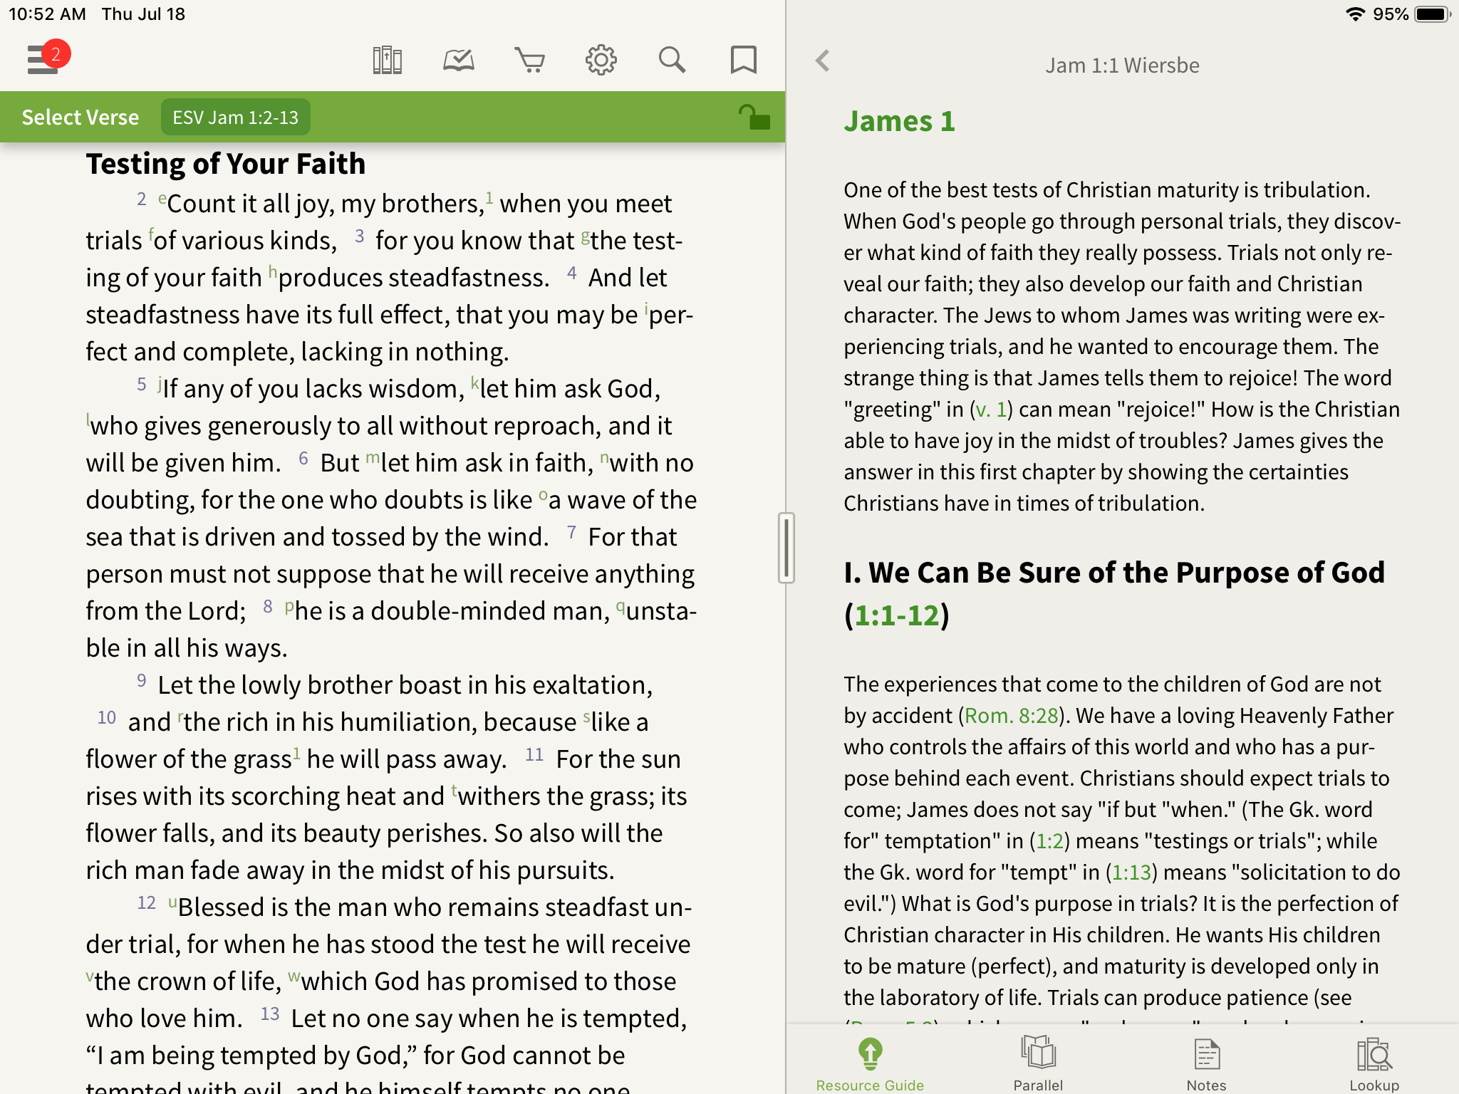Tap cross-reference f before 'of various kinds'
The width and height of the screenshot is (1459, 1094).
[151, 235]
